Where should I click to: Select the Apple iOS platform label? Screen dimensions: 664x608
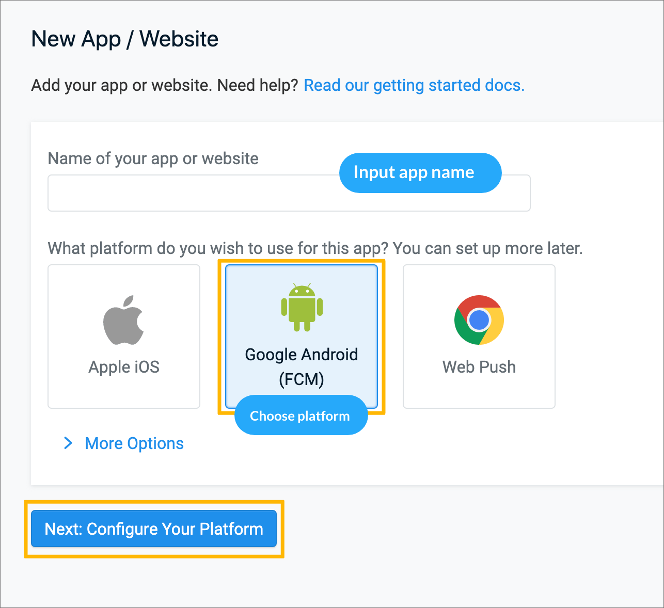124,367
